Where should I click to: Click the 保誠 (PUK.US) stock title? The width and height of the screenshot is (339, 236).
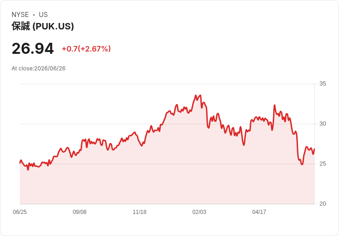(x=42, y=26)
